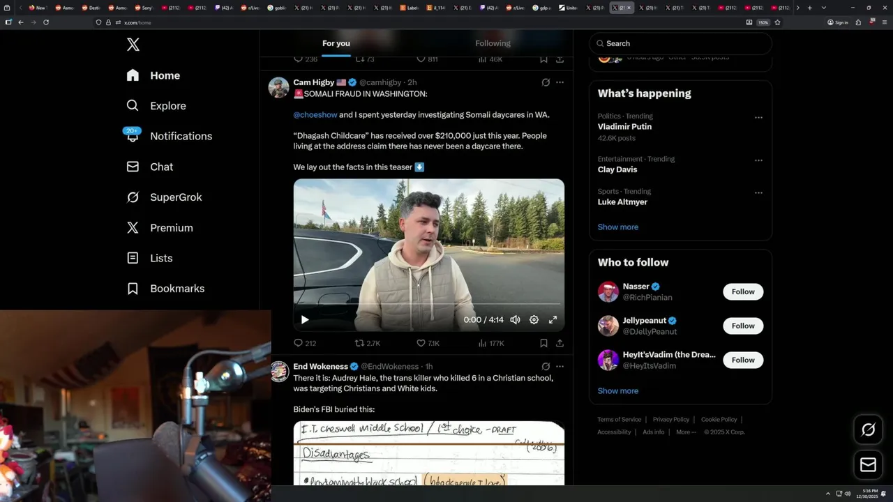Screen dimensions: 893x502
Task: Click the Search input field
Action: (680, 43)
